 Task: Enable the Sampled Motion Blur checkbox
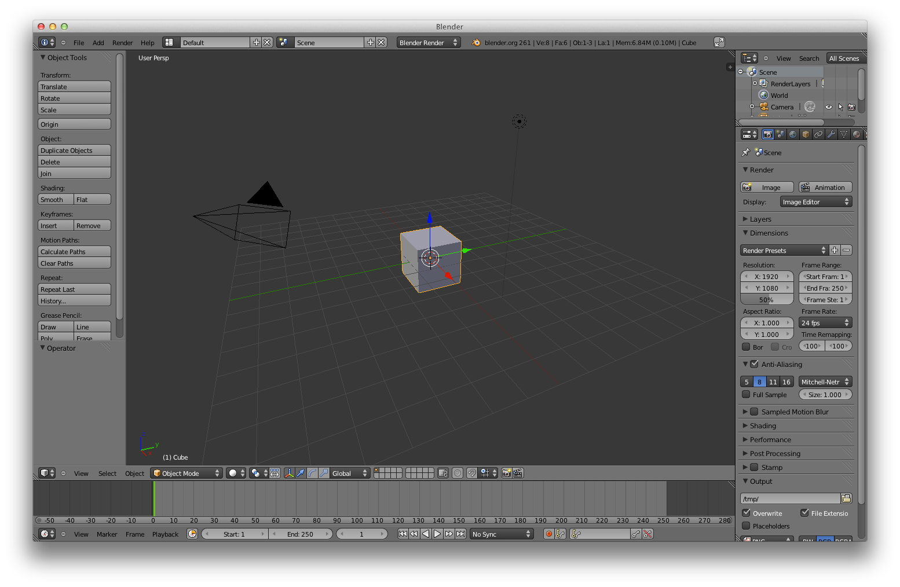coord(754,412)
